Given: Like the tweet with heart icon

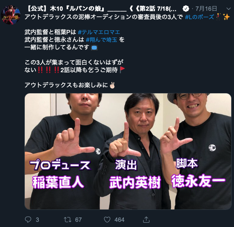Looking at the screenshot, I should click(x=107, y=219).
